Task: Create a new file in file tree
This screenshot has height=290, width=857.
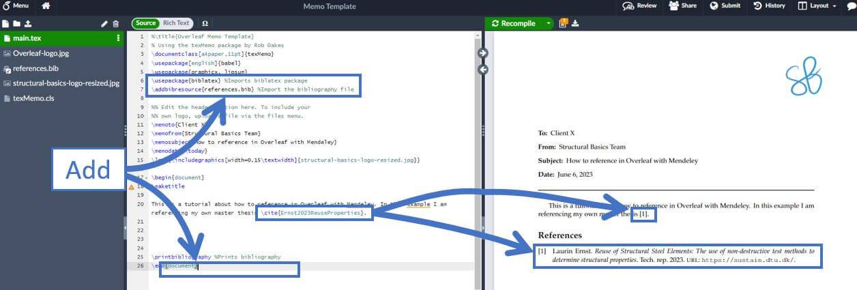Action: [x=5, y=23]
